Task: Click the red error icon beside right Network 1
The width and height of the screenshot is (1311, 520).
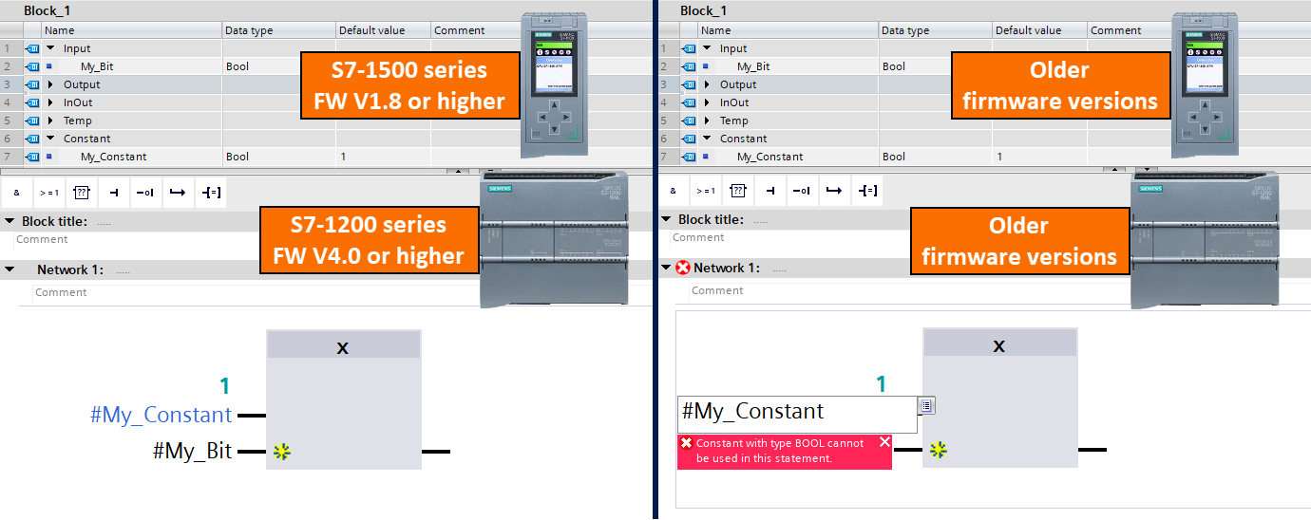Action: 683,268
